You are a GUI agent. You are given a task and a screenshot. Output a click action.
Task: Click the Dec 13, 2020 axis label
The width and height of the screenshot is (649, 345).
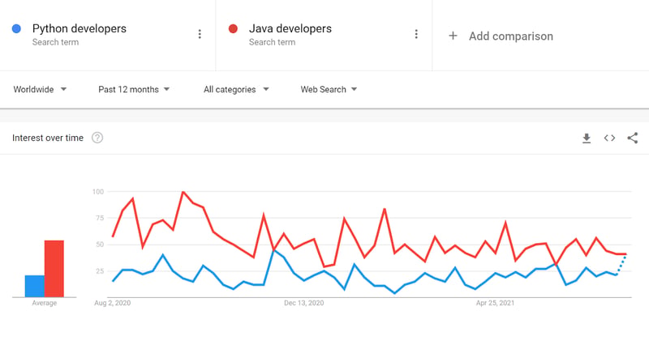coord(303,303)
